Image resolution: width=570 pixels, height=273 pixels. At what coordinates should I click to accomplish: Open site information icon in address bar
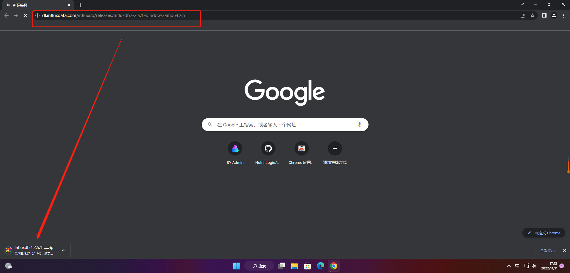[x=37, y=15]
